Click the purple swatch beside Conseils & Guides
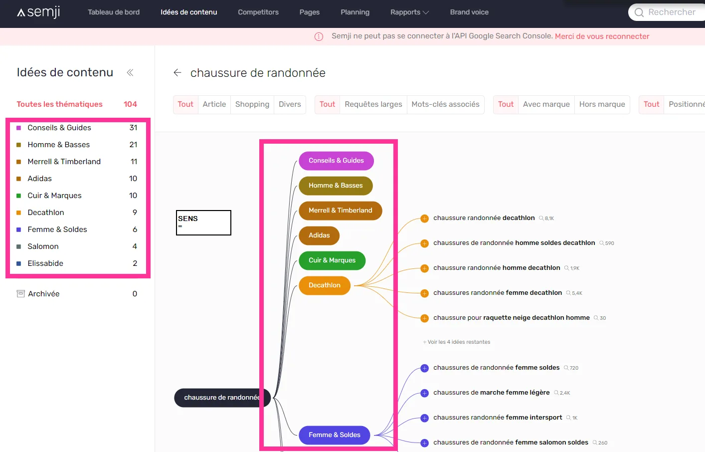Viewport: 705px width, 452px height. 19,128
